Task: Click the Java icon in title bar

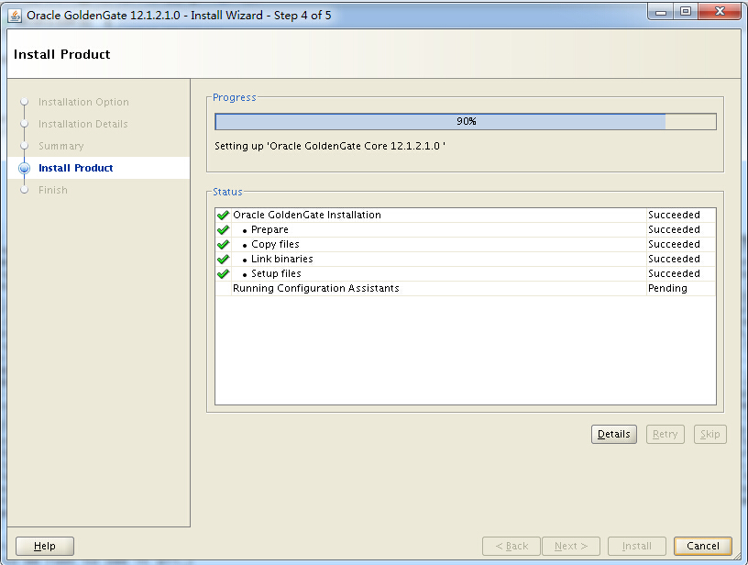Action: click(16, 15)
